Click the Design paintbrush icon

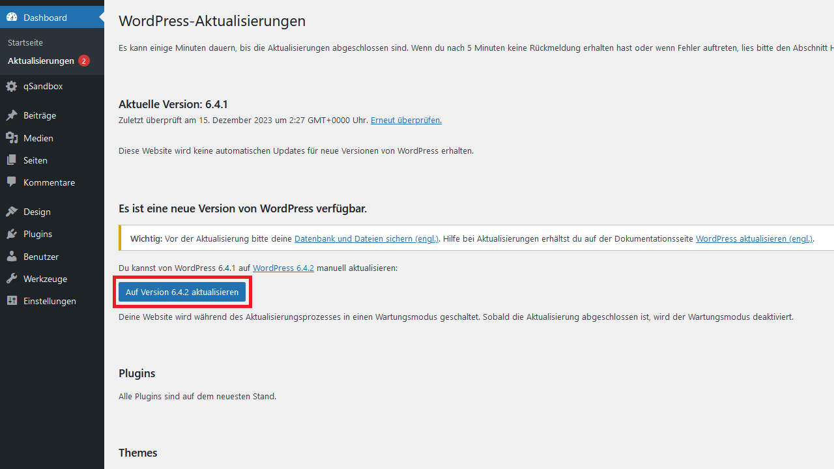[12, 212]
